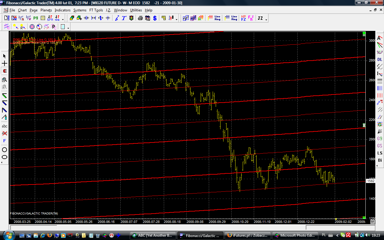
Task: Click the traffic light icon in toolbar
Action: (131, 18)
